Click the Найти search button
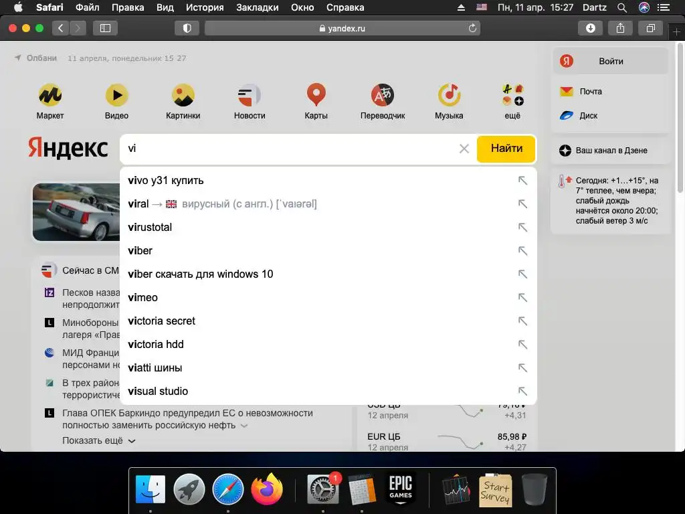 click(x=506, y=149)
